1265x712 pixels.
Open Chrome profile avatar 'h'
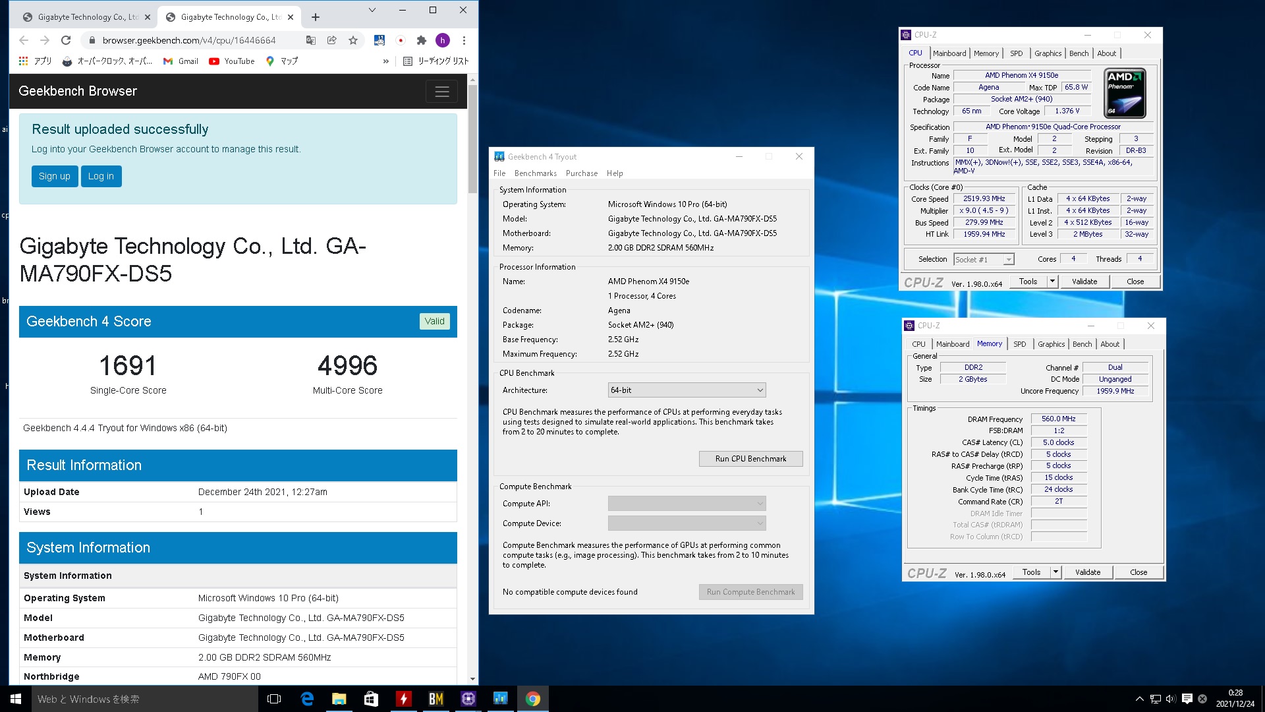coord(443,40)
